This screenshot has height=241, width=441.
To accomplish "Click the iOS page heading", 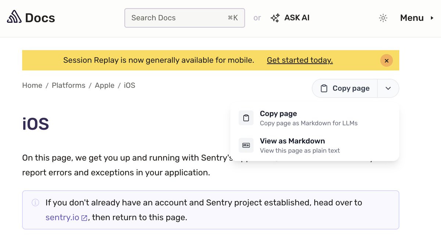I will click(x=36, y=124).
